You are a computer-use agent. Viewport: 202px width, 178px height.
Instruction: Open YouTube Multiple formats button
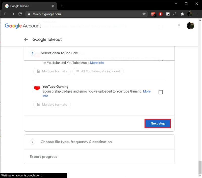[x=52, y=71]
